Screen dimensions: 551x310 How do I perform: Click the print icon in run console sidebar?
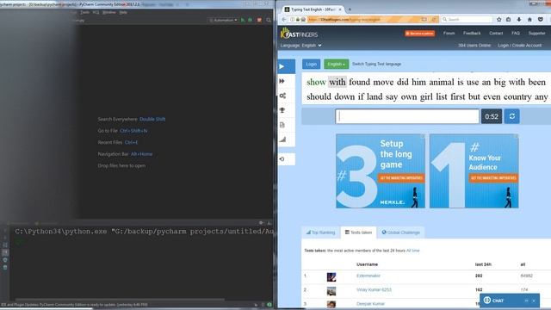pos(5,260)
